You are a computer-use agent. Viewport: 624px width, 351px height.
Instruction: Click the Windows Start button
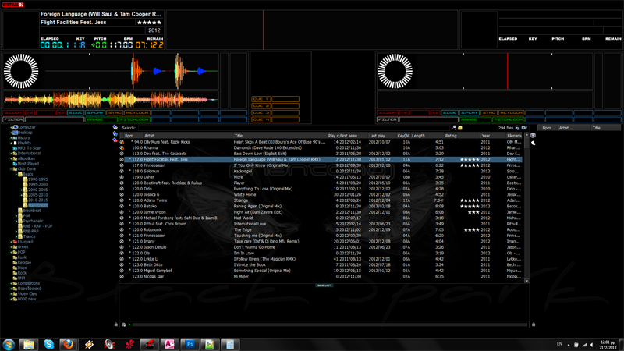point(9,344)
